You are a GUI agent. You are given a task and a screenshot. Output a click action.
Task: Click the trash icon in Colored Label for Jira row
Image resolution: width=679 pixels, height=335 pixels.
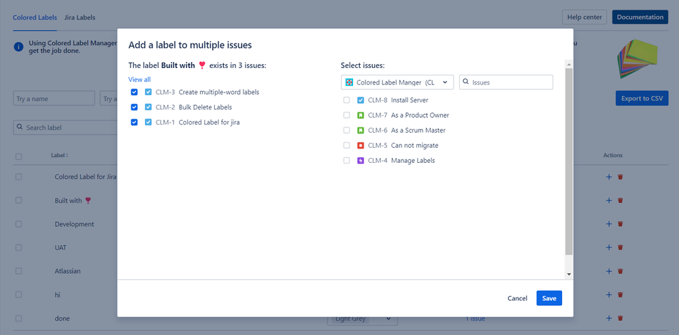[x=620, y=177]
